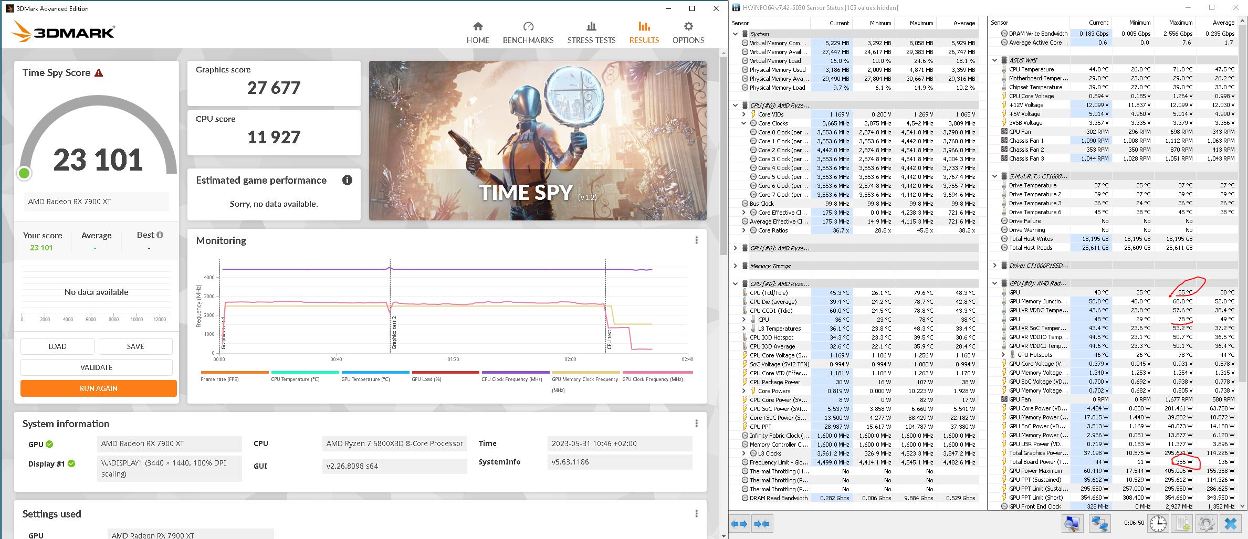Click the HWiNFO clock reset icon
This screenshot has height=539, width=1248.
(1158, 524)
